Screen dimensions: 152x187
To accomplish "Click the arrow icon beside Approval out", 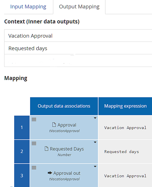I will pyautogui.click(x=50, y=173).
